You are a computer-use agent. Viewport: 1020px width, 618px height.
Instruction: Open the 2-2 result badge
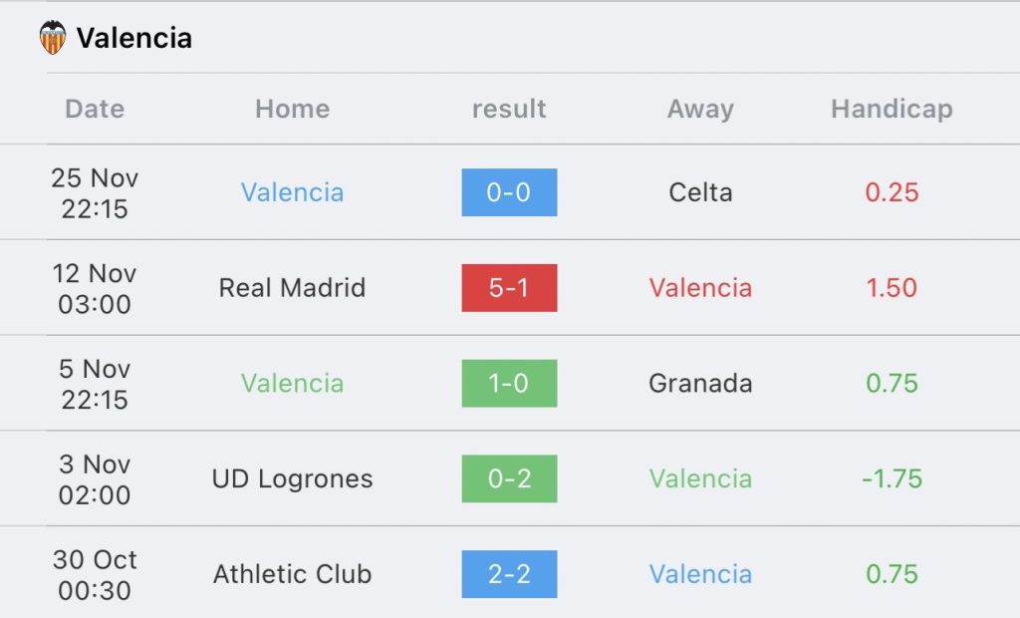click(x=509, y=574)
